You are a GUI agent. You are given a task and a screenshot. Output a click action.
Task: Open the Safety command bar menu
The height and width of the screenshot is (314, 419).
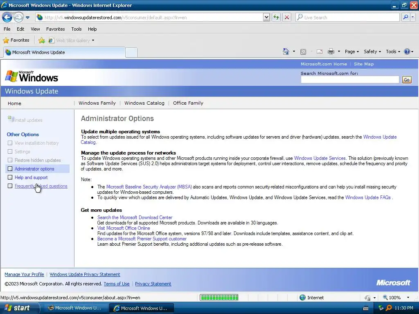[x=372, y=52]
